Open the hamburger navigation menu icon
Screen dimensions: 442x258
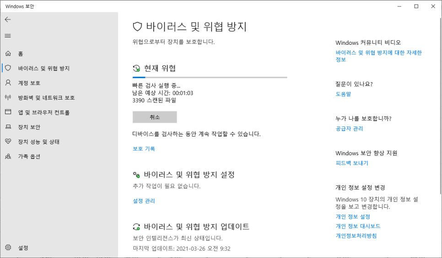pos(8,36)
